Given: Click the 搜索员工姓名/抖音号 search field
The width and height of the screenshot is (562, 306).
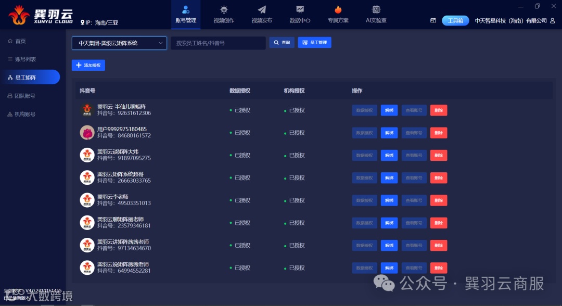Looking at the screenshot, I should click(x=218, y=43).
